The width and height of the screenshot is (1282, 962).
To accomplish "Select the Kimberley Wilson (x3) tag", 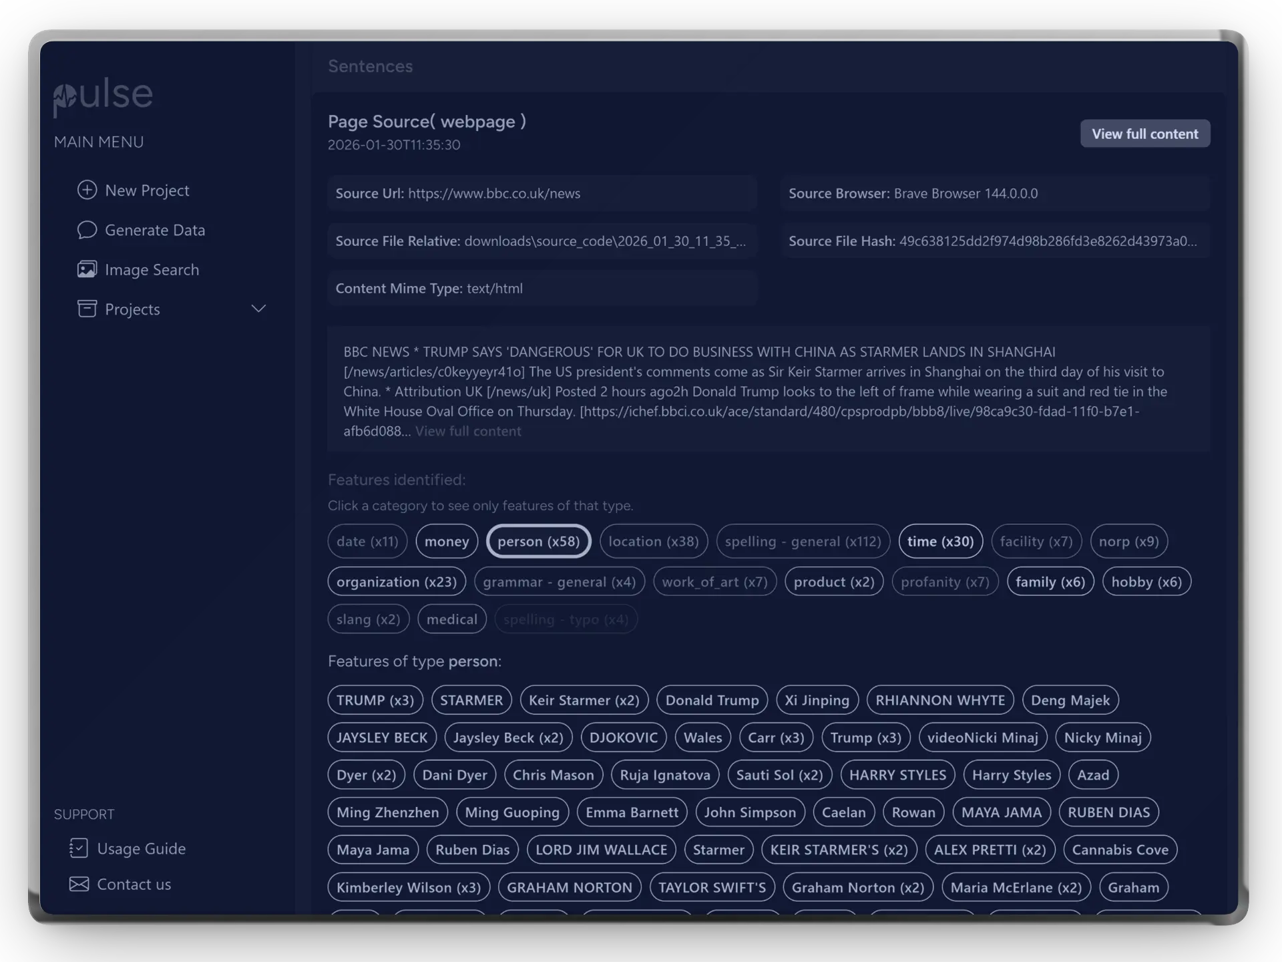I will pos(409,887).
